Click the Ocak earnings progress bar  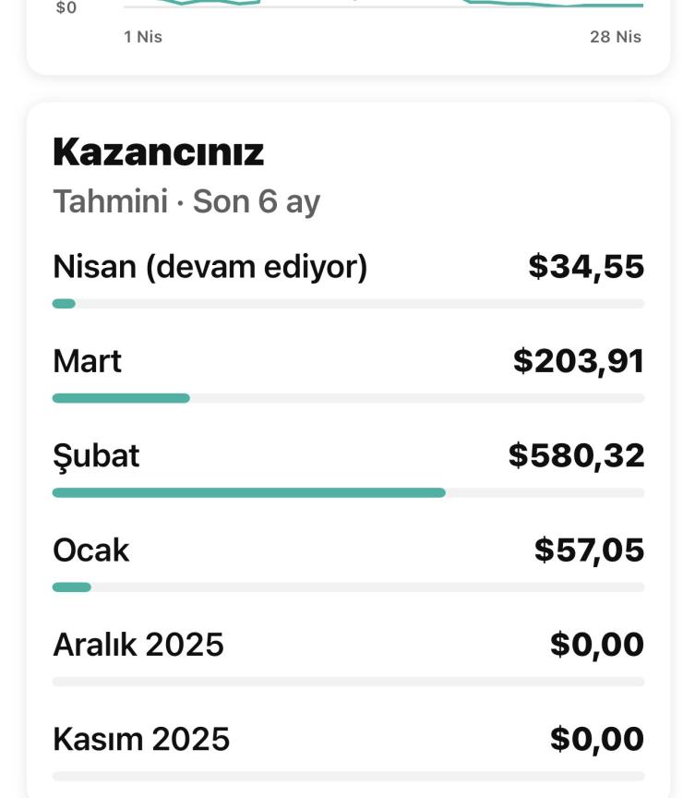point(348,587)
